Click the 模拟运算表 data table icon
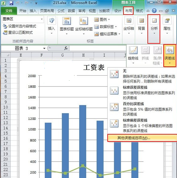 (96, 34)
